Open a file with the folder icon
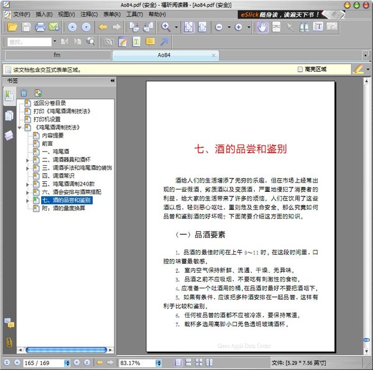373x370 pixels. [x=12, y=27]
